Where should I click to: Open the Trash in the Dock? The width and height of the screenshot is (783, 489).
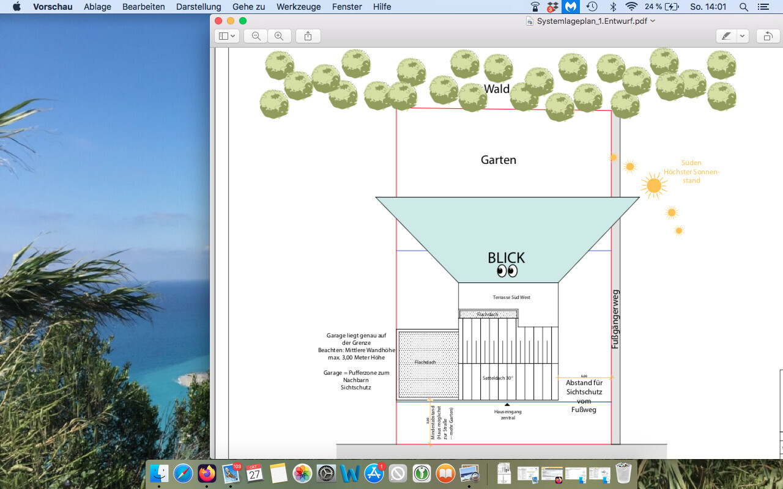[x=623, y=473]
